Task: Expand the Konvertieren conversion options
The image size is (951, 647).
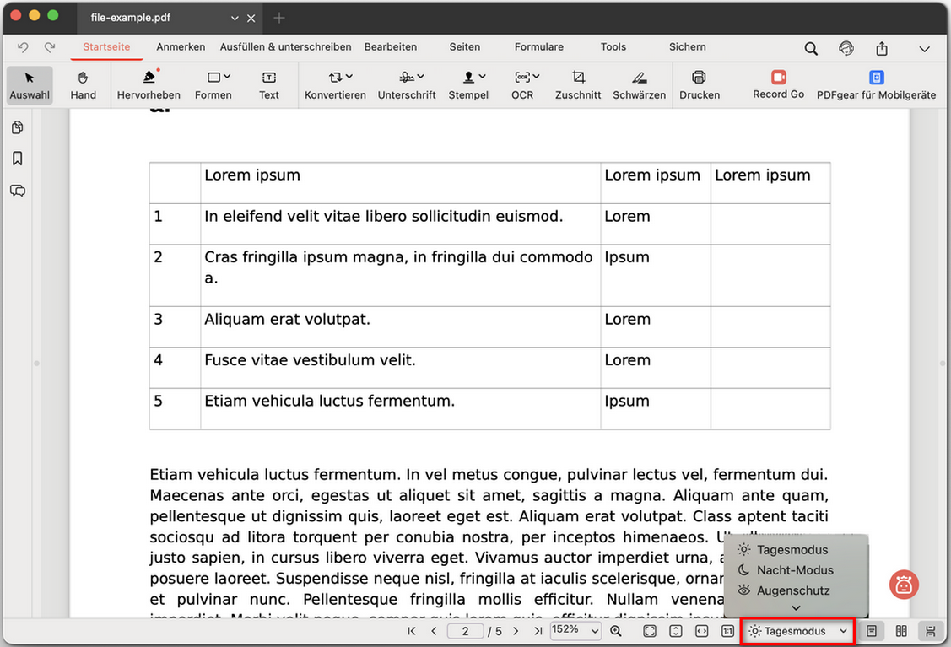Action: pyautogui.click(x=335, y=84)
